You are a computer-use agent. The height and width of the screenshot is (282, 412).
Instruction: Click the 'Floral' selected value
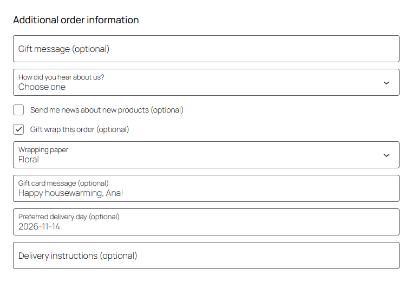pos(29,160)
